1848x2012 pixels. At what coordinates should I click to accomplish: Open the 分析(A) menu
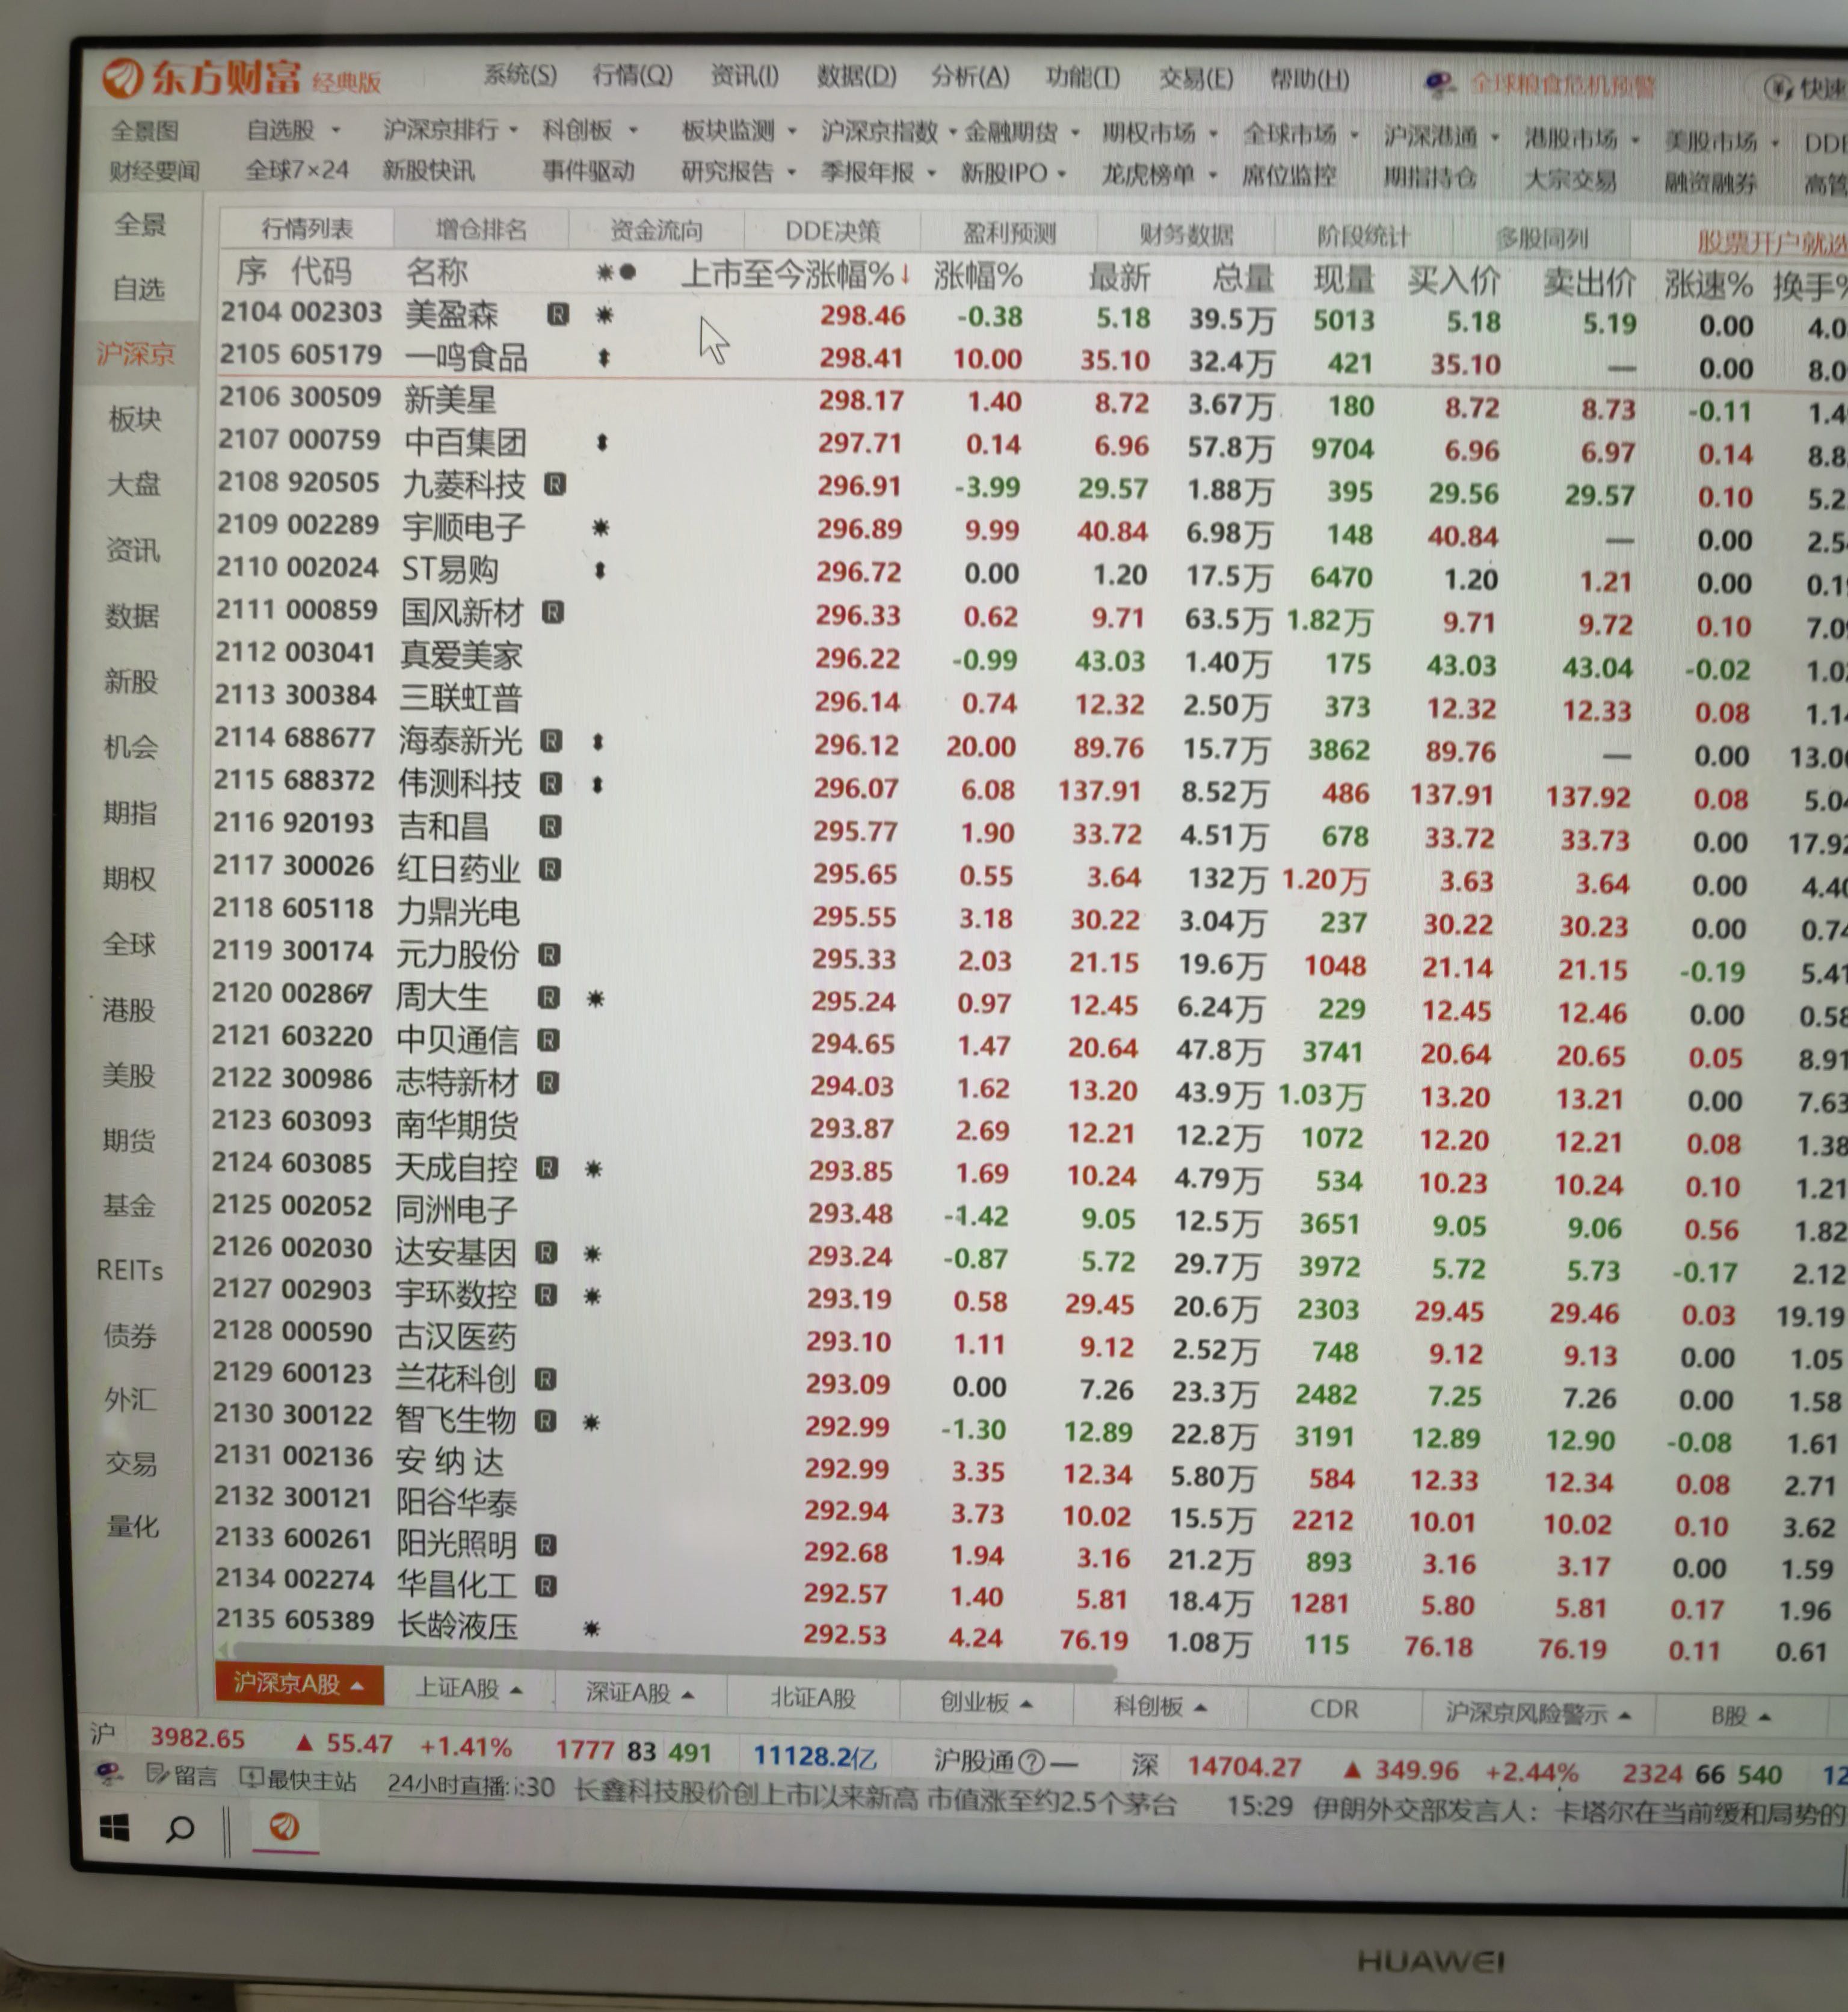pos(970,77)
